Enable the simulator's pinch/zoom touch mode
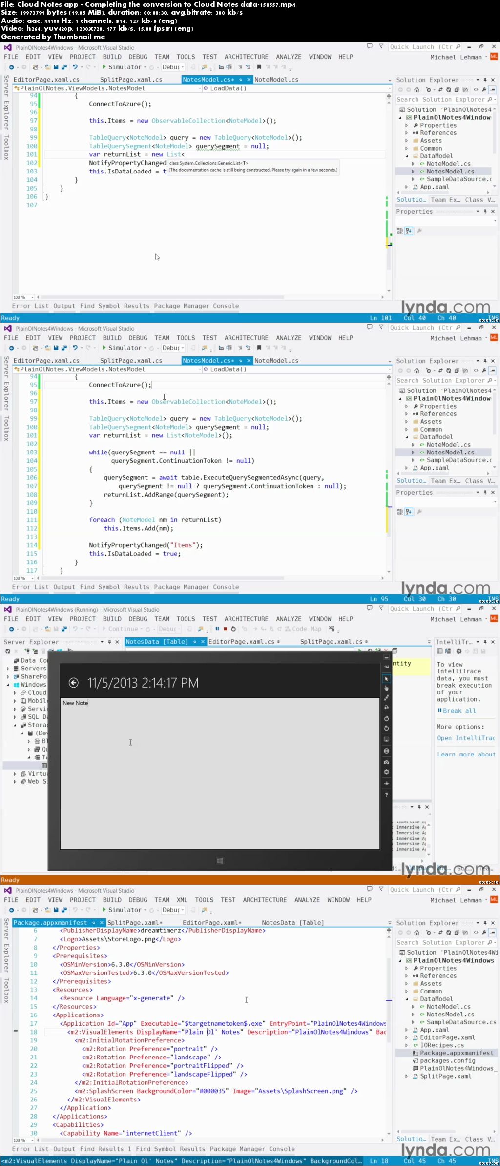500x1166 pixels. [x=386, y=698]
